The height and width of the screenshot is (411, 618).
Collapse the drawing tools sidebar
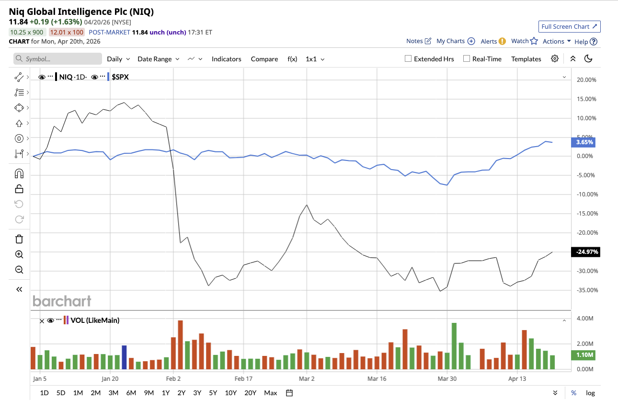[19, 289]
